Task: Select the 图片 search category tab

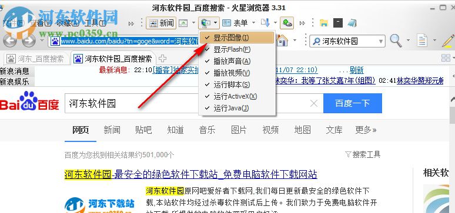Action: click(239, 130)
